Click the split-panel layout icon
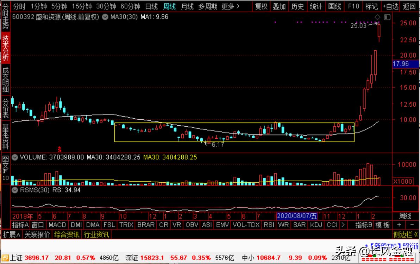The width and height of the screenshot is (420, 264). (387, 17)
